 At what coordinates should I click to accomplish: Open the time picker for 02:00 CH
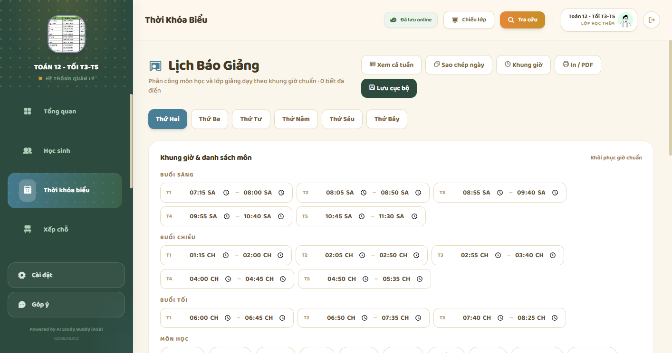tap(280, 255)
